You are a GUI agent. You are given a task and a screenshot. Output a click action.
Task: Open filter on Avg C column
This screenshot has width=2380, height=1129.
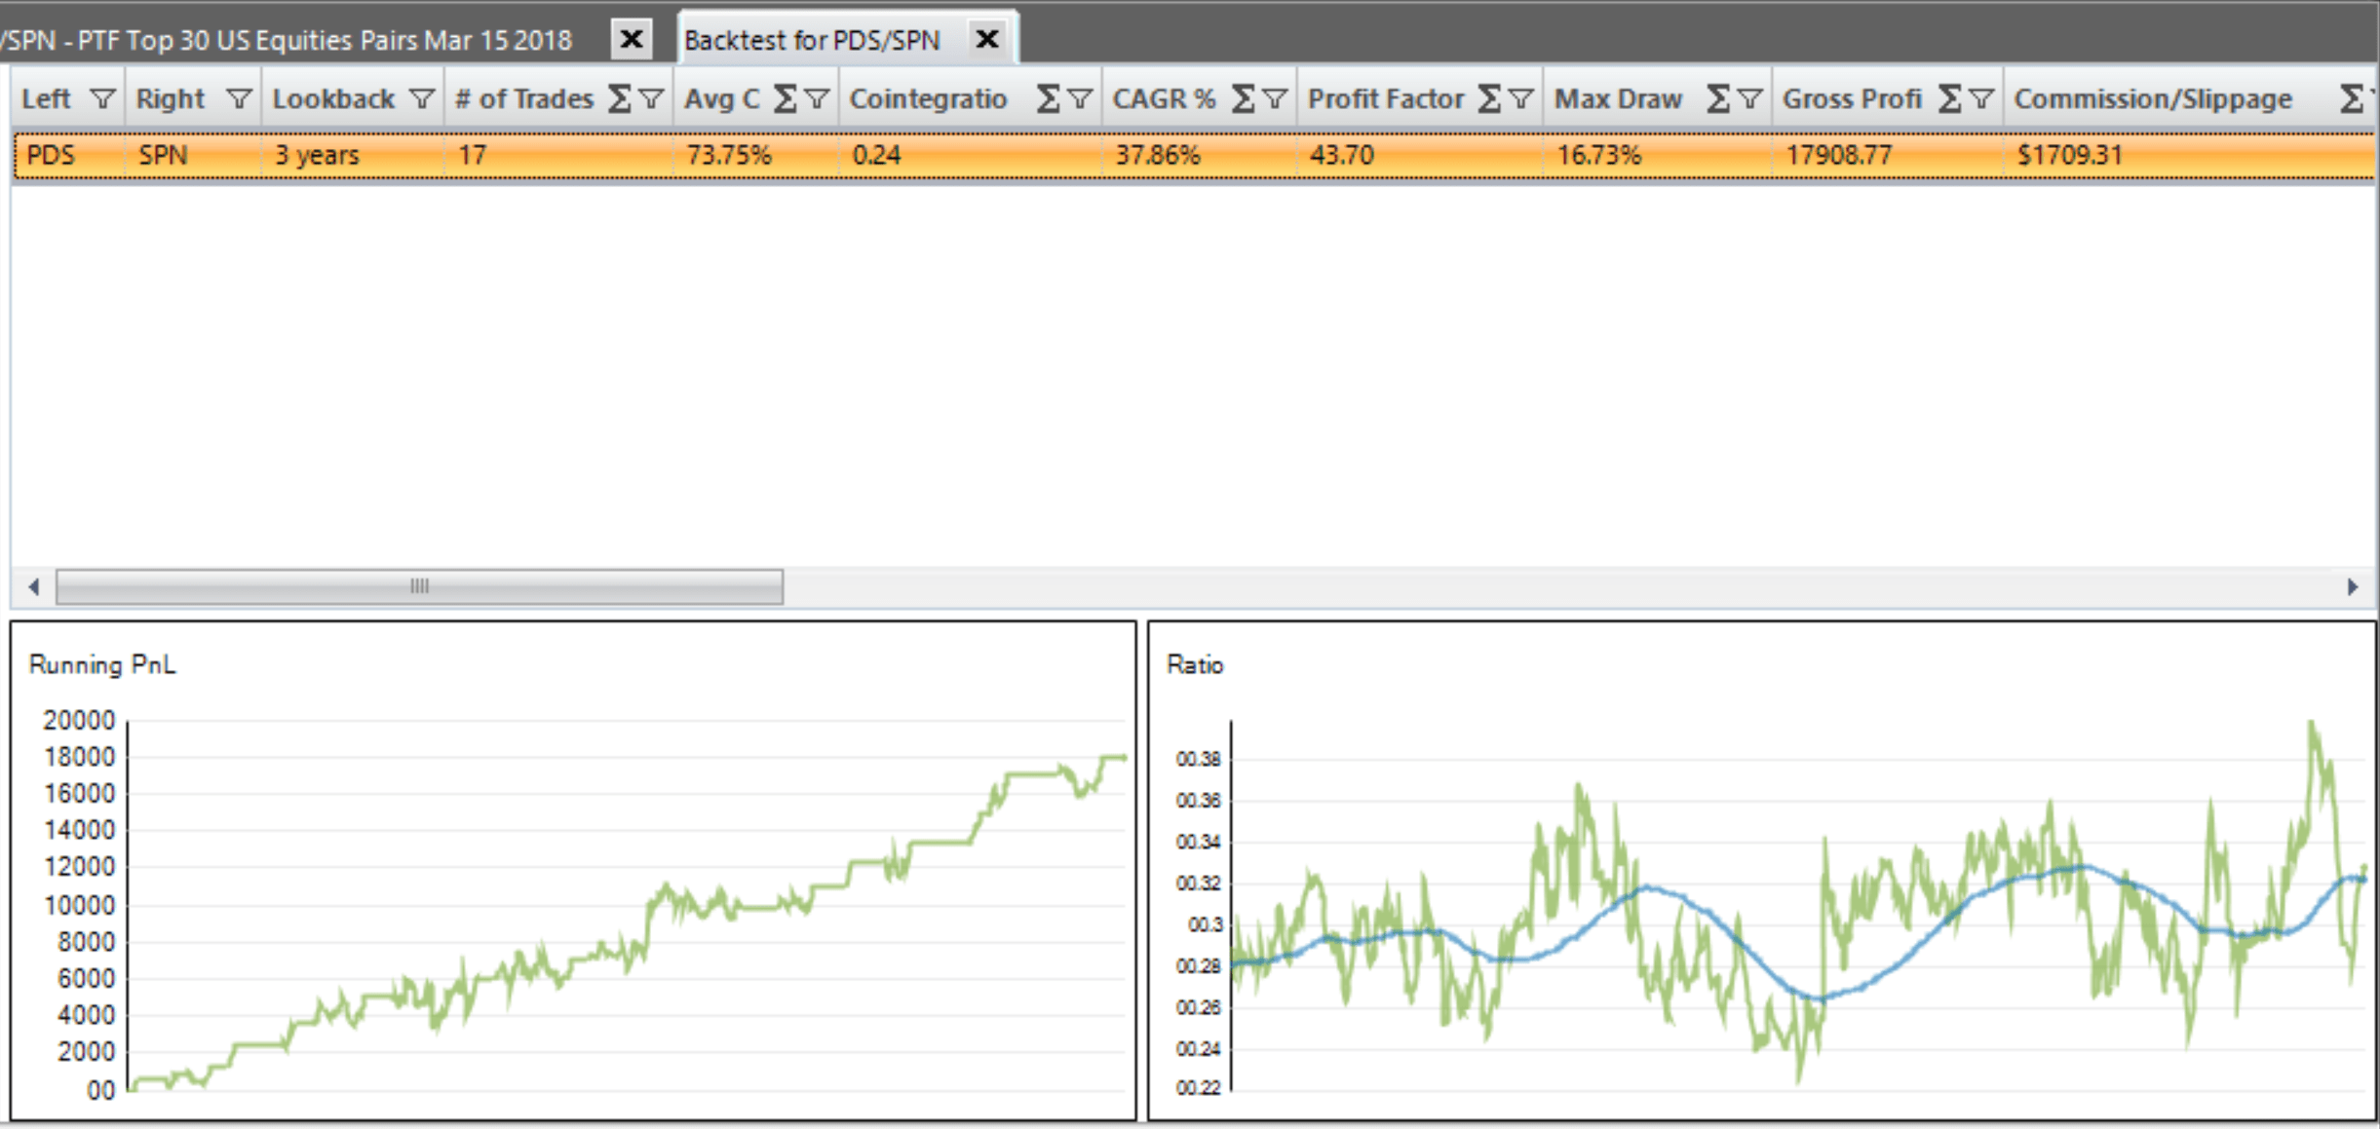point(817,98)
